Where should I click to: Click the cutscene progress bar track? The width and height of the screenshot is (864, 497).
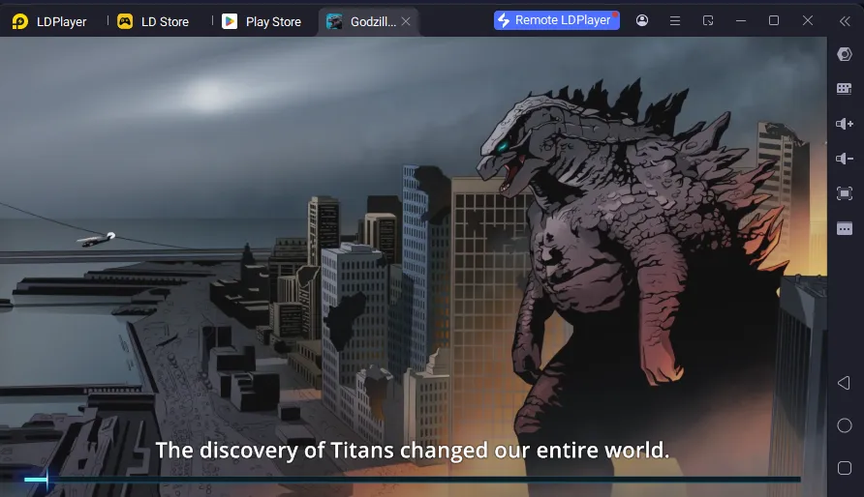pos(417,480)
